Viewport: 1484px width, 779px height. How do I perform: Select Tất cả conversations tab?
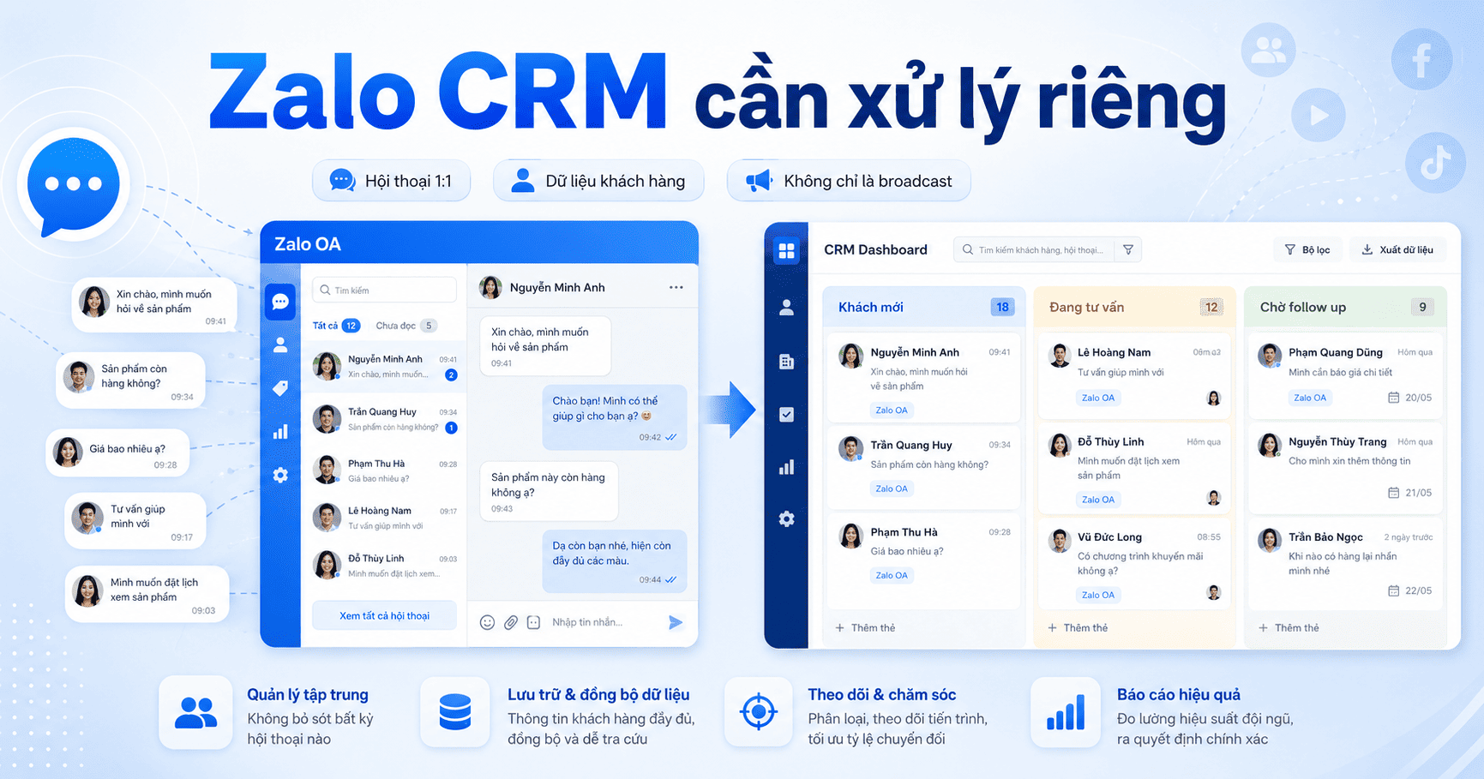pyautogui.click(x=336, y=326)
